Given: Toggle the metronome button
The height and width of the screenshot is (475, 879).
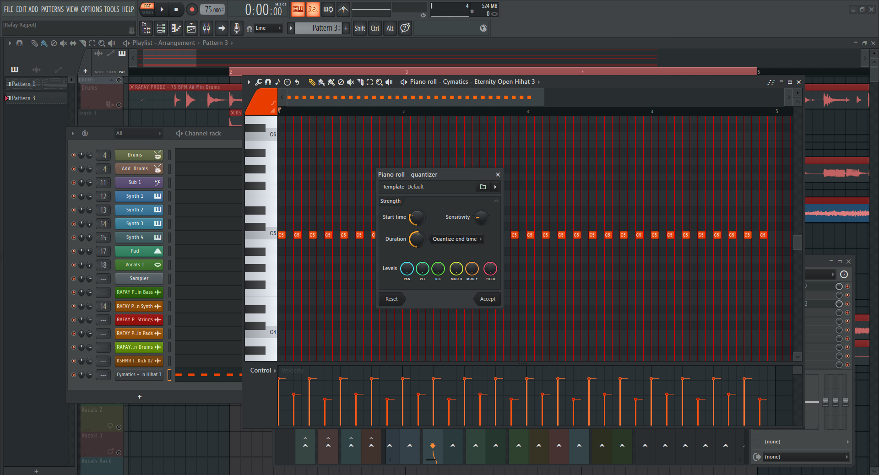Looking at the screenshot, I should (343, 9).
